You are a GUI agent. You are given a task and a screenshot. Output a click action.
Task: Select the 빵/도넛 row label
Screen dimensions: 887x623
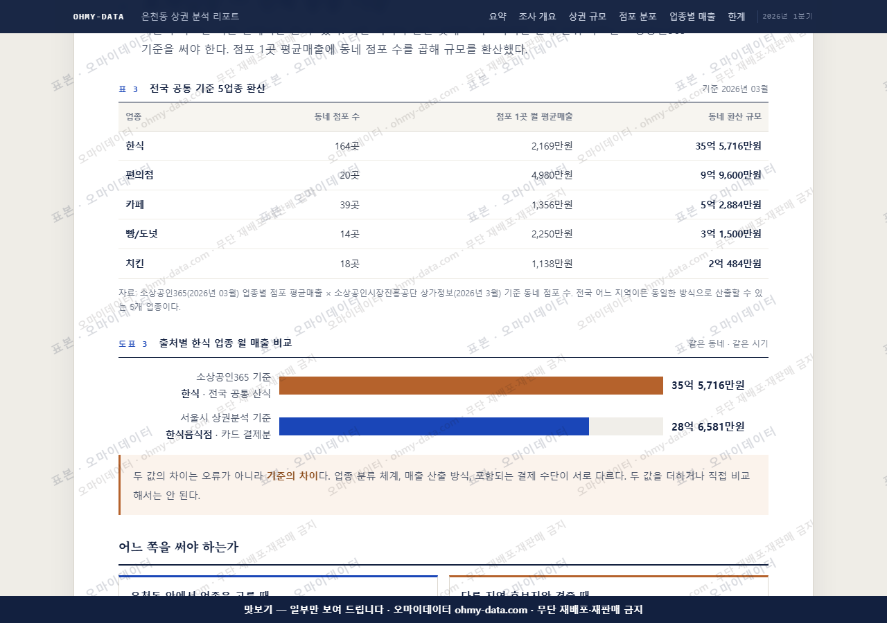click(x=141, y=234)
